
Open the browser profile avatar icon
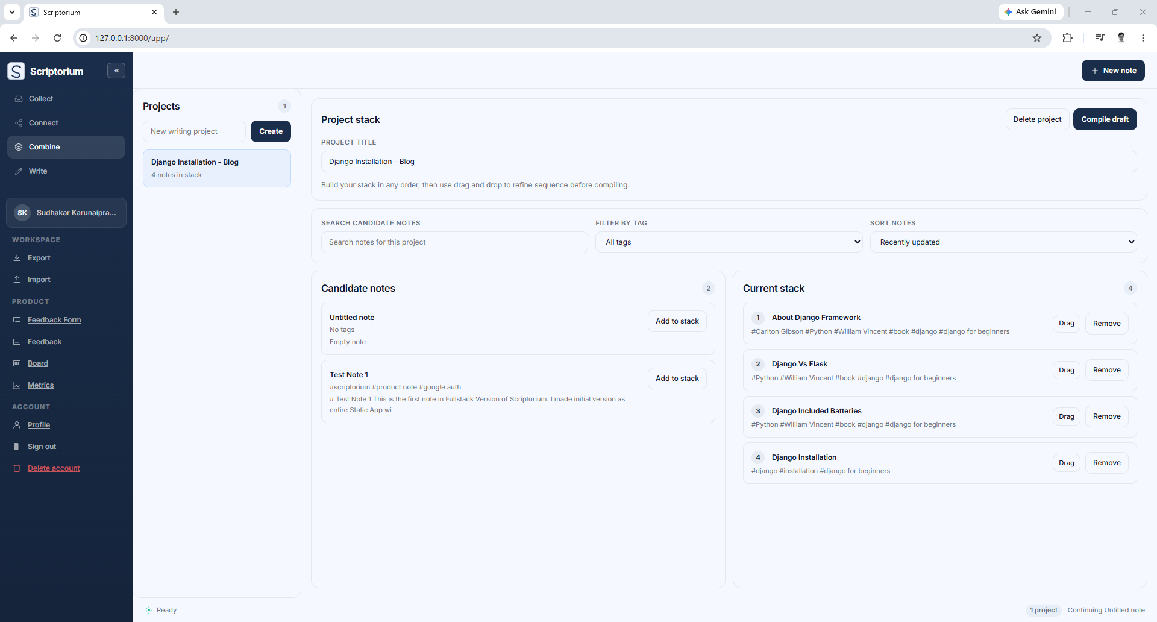1121,38
